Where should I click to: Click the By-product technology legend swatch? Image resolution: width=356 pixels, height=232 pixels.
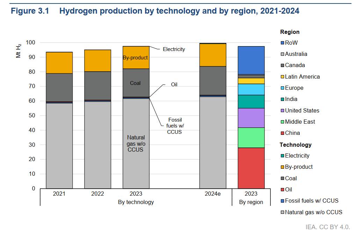282,167
